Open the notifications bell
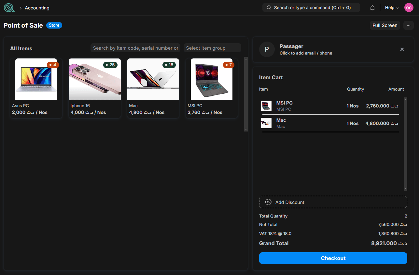The height and width of the screenshot is (275, 419). click(x=372, y=8)
